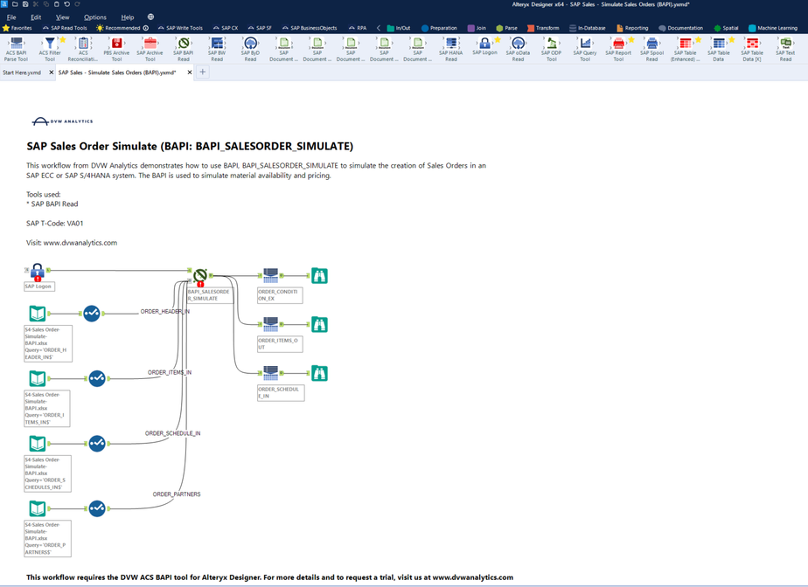Click the globe language icon
Screen dimensions: 808x587
[150, 17]
